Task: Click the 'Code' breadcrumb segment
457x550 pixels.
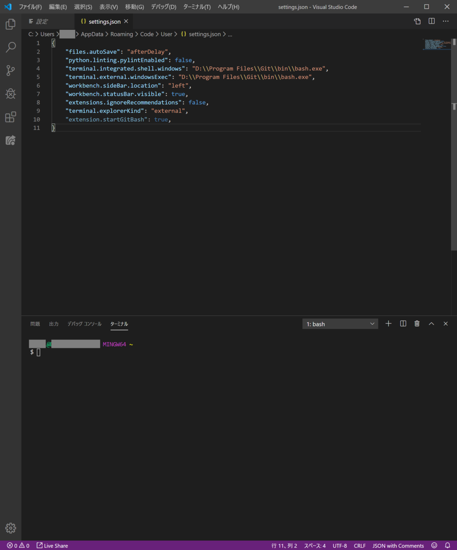Action: point(147,34)
